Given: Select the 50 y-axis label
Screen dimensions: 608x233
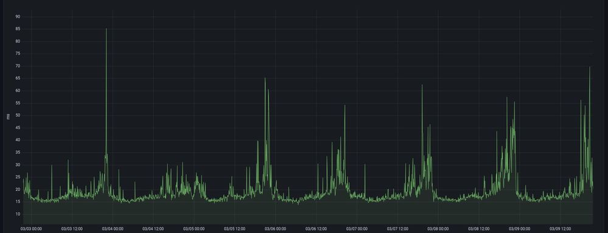Looking at the screenshot, I should coord(18,116).
